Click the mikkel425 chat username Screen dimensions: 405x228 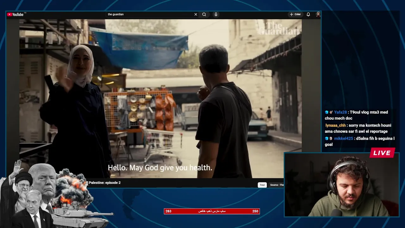point(343,138)
